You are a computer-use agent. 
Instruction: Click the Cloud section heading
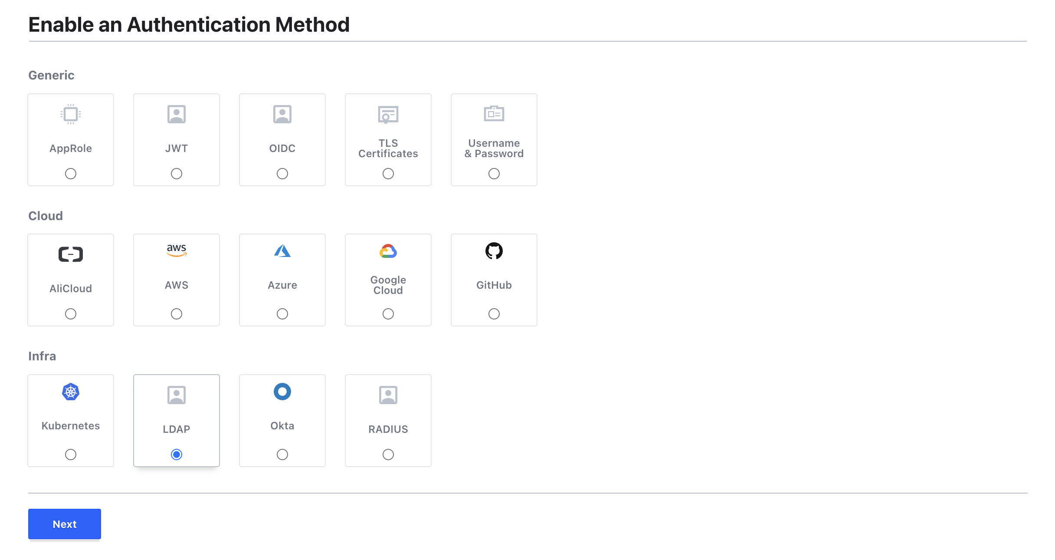click(x=46, y=216)
